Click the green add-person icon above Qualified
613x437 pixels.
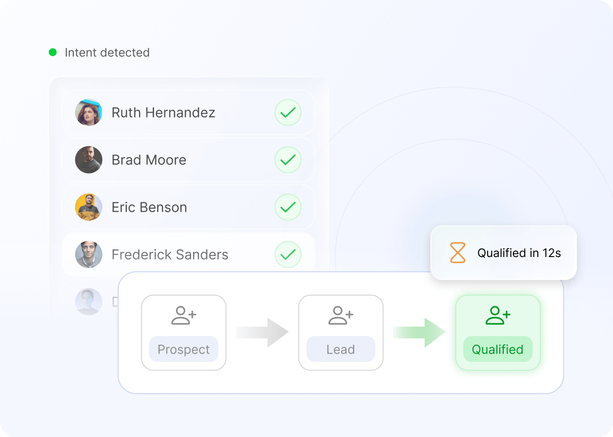[498, 316]
